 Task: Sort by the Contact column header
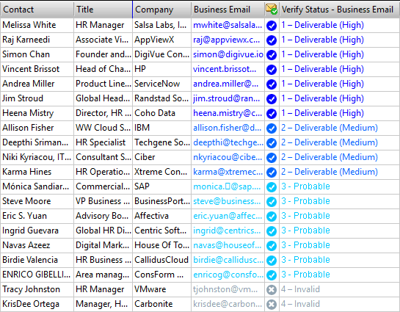pyautogui.click(x=37, y=10)
